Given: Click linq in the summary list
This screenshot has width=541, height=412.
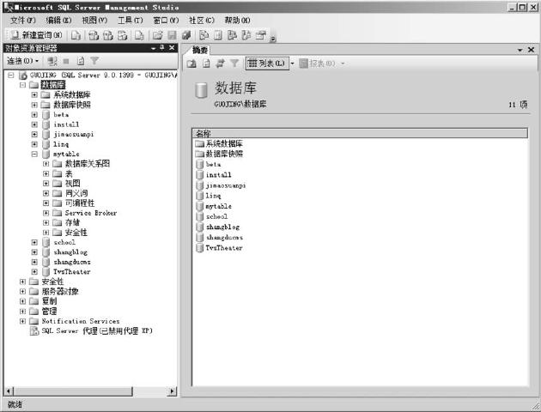Looking at the screenshot, I should pos(213,196).
